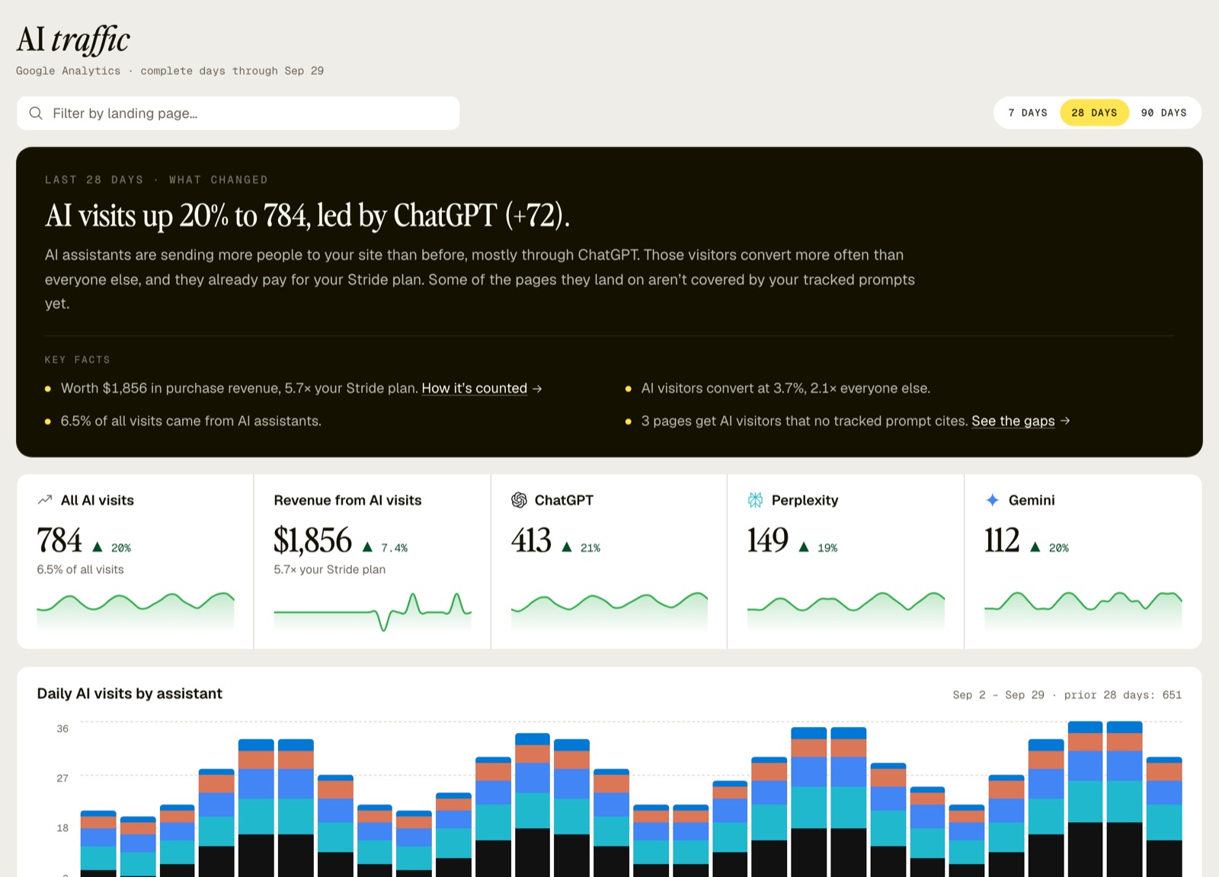
Task: Follow the See the gaps link
Action: pos(1013,421)
